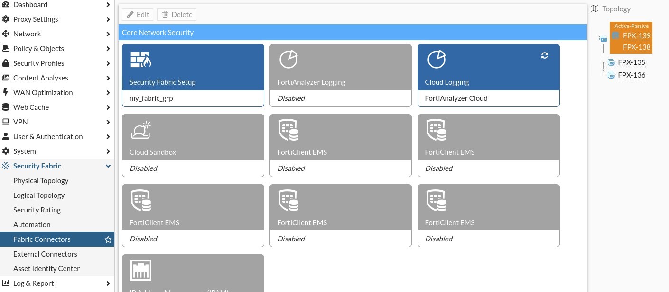Screen dimensions: 669x292
Task: Click the Topology panel map icon
Action: [x=595, y=9]
